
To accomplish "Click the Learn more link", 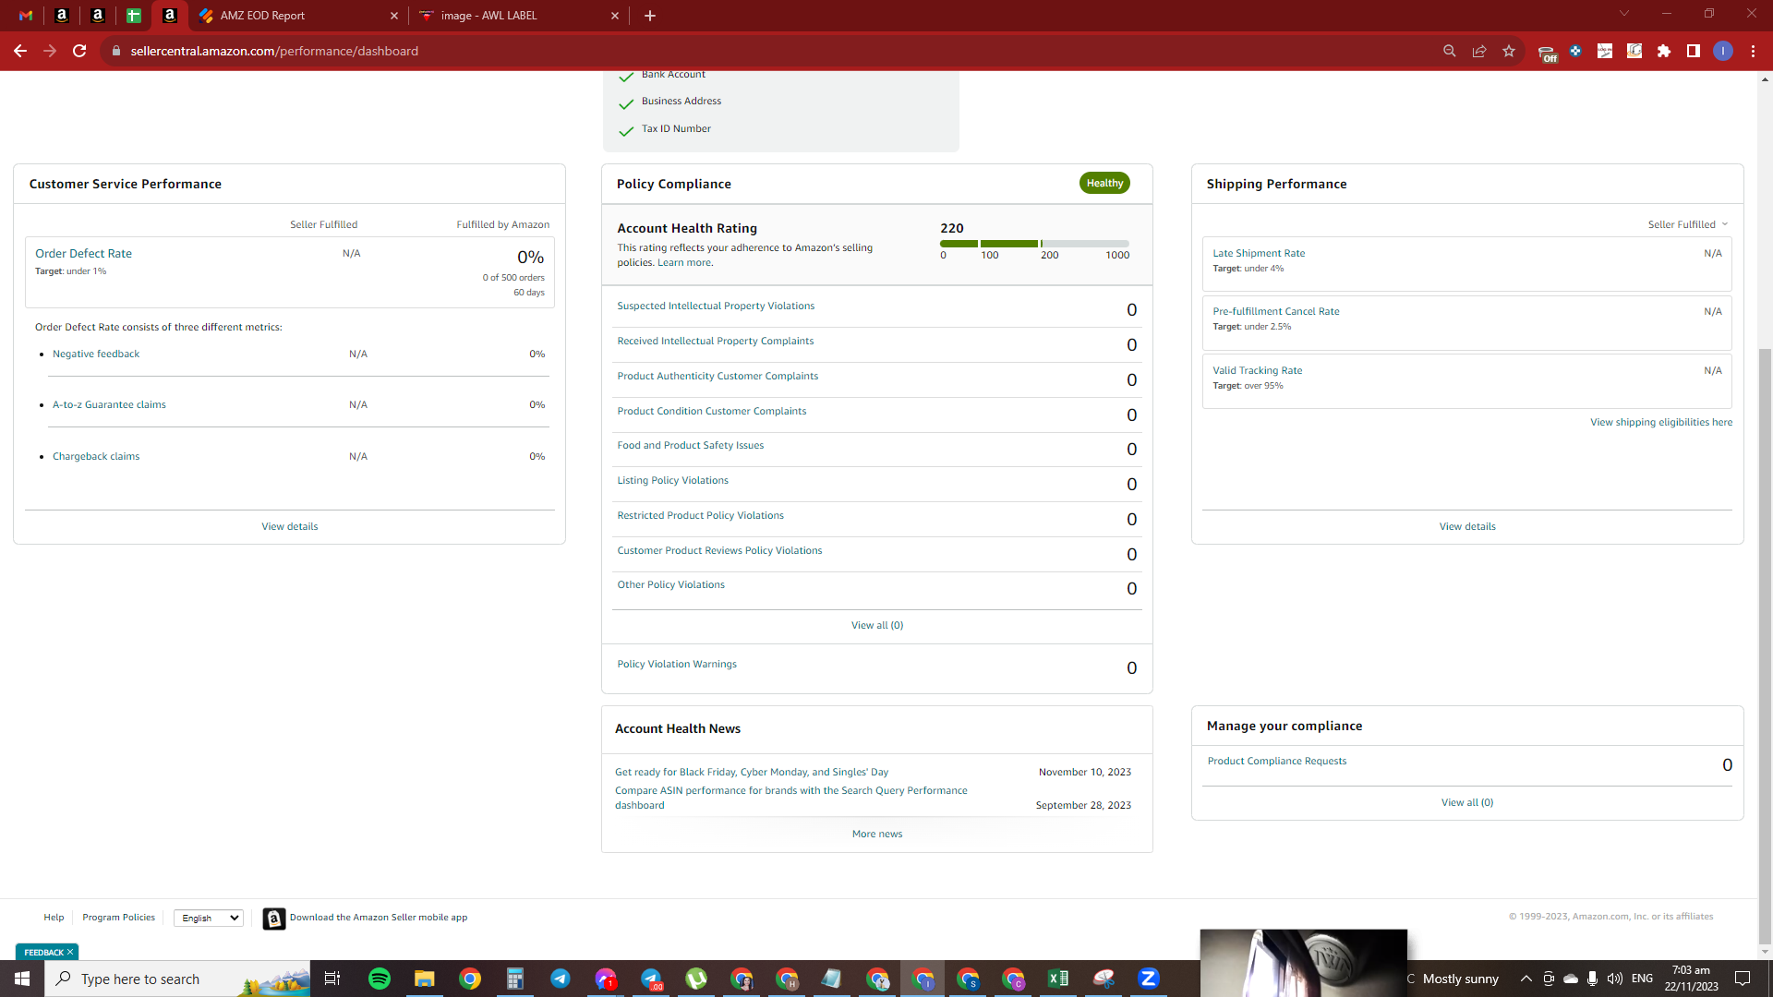I will point(684,263).
